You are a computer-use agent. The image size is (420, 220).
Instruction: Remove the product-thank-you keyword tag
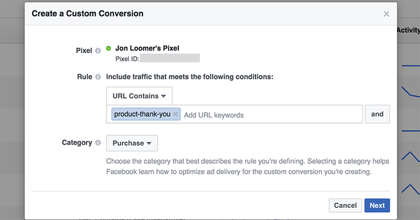(x=175, y=114)
